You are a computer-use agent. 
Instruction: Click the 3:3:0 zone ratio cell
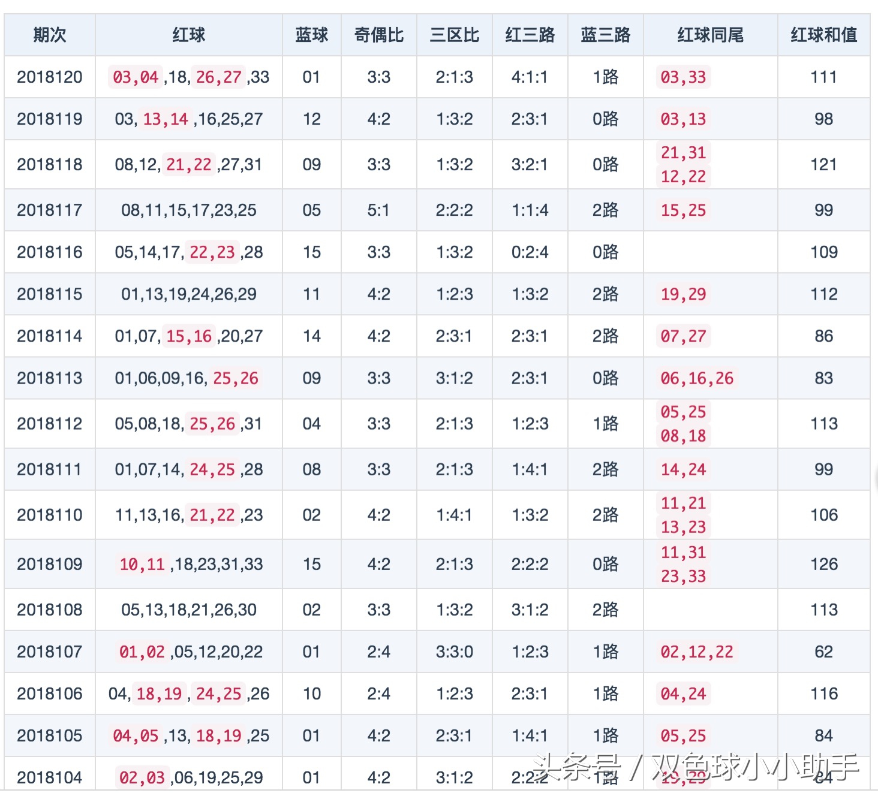(x=454, y=652)
